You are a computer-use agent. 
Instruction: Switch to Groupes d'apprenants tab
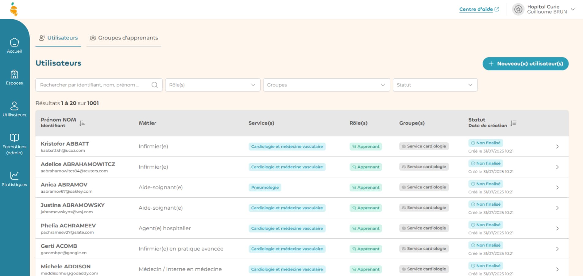coord(124,38)
